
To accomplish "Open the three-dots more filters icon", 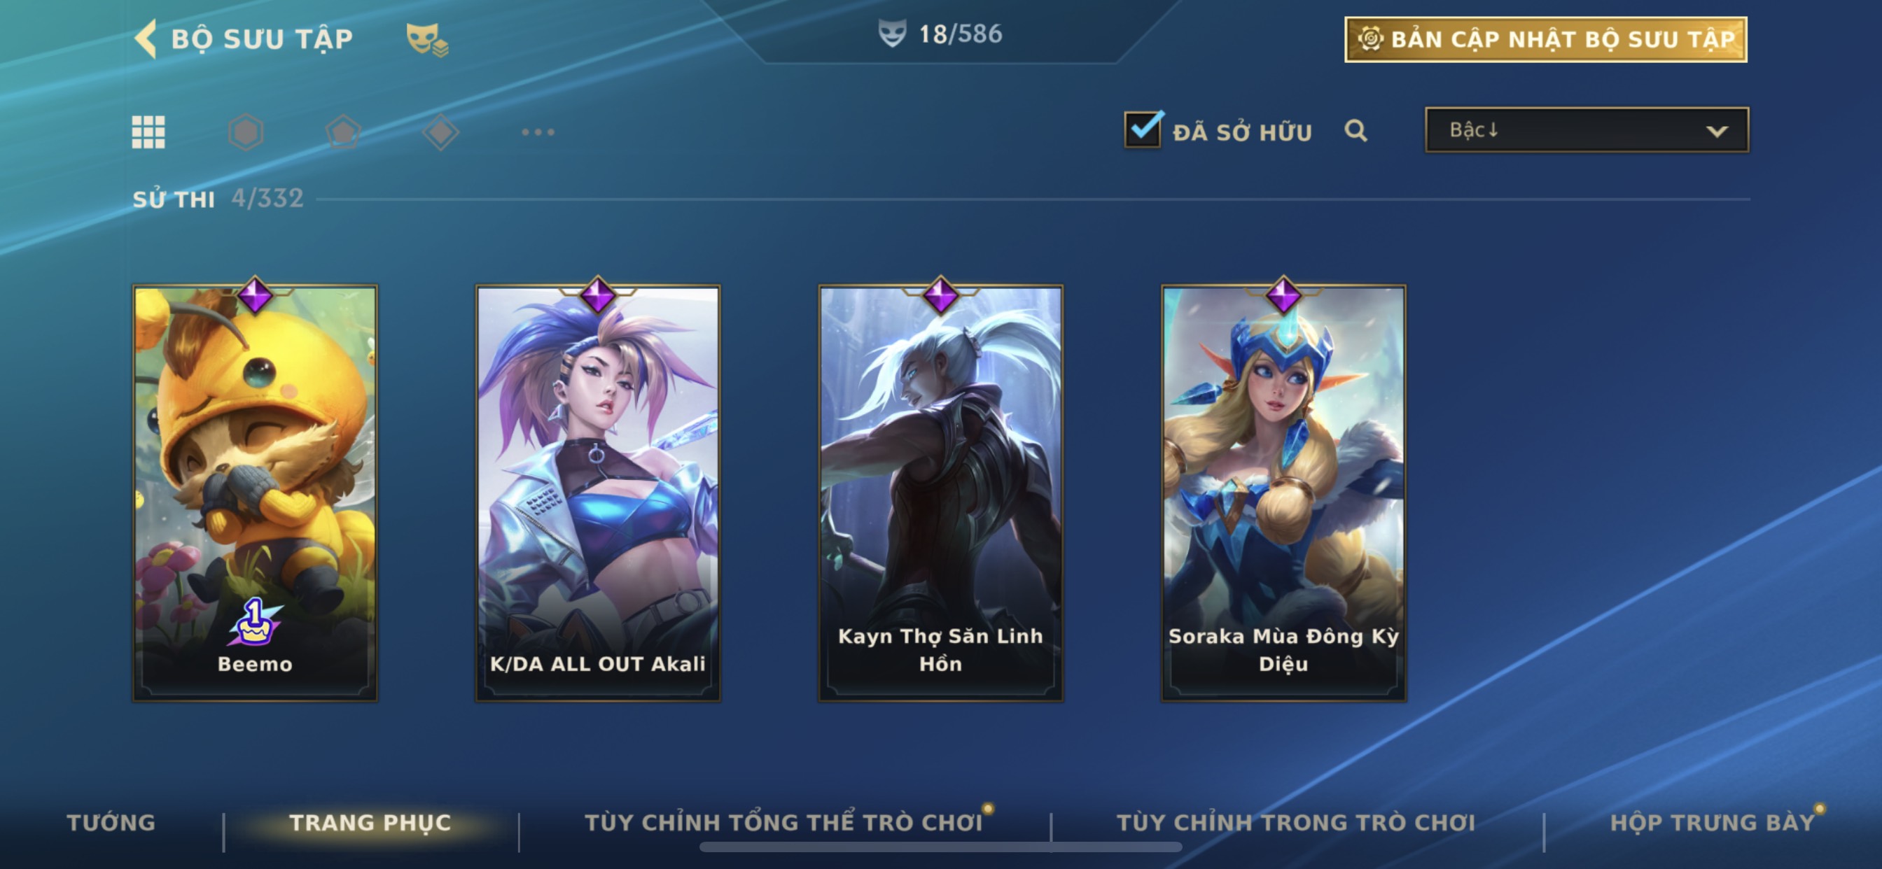I will [538, 132].
